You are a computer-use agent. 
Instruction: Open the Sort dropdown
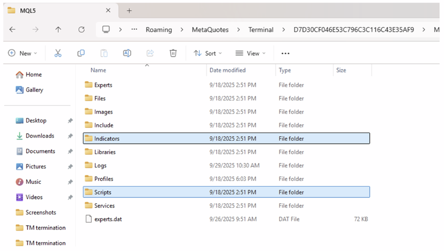(x=208, y=53)
